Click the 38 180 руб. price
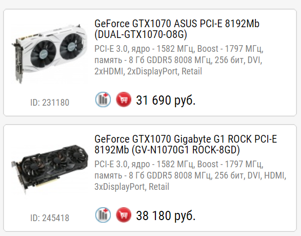The image size is (301, 236). point(166,215)
